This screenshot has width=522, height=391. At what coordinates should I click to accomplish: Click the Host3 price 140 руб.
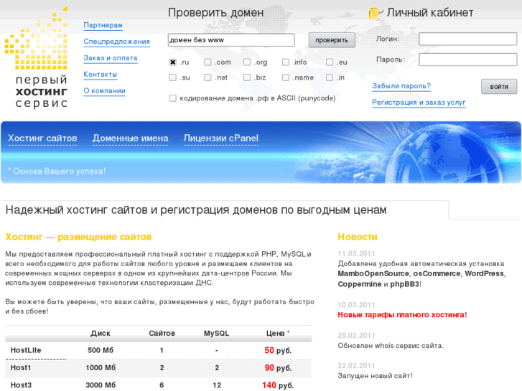[x=278, y=385]
